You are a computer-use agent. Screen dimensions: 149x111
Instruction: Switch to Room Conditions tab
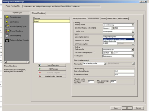(94, 18)
